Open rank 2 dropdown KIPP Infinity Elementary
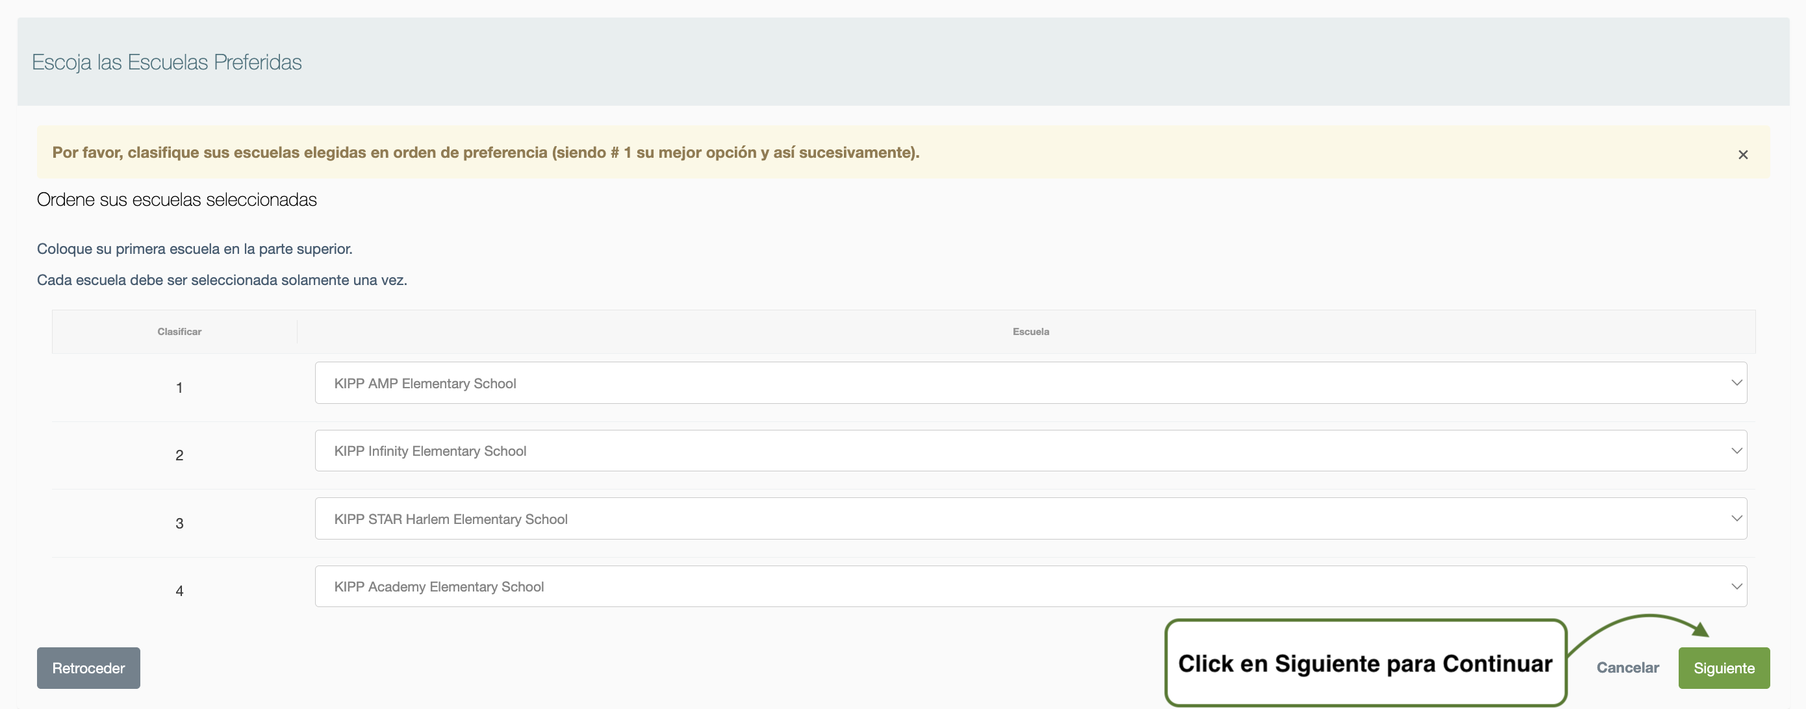Screen dimensions: 1806x709 (1030, 451)
